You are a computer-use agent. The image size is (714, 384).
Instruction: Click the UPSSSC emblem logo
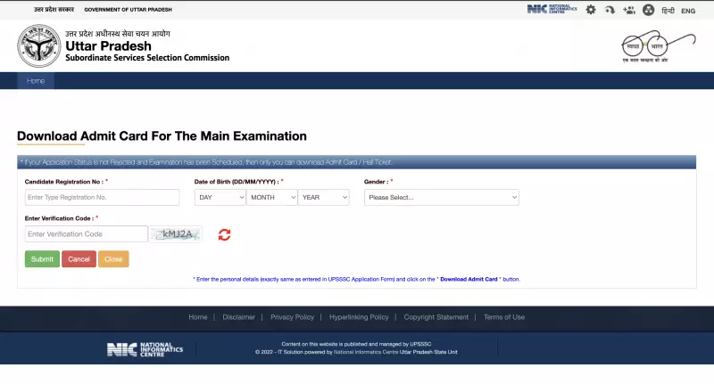(x=38, y=46)
